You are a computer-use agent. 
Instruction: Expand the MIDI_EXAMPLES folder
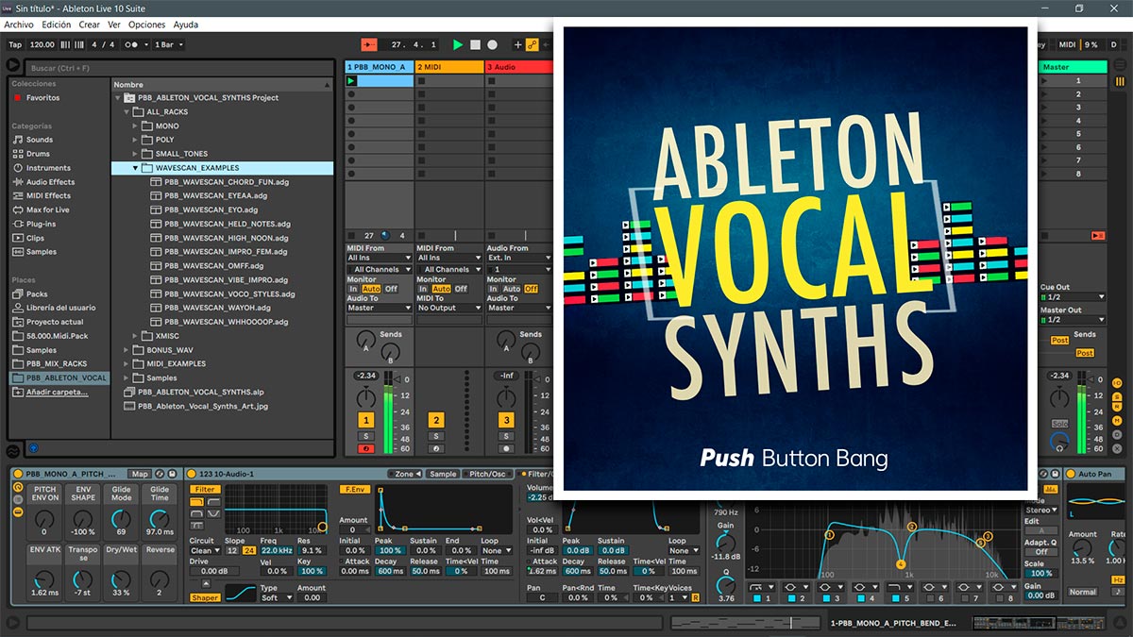127,363
